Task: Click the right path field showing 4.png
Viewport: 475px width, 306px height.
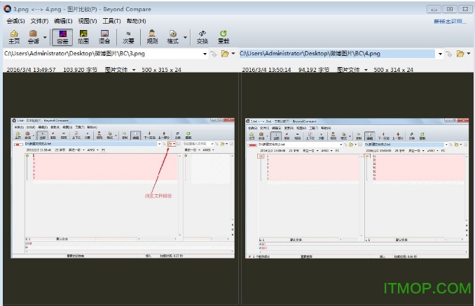Action: coord(336,54)
